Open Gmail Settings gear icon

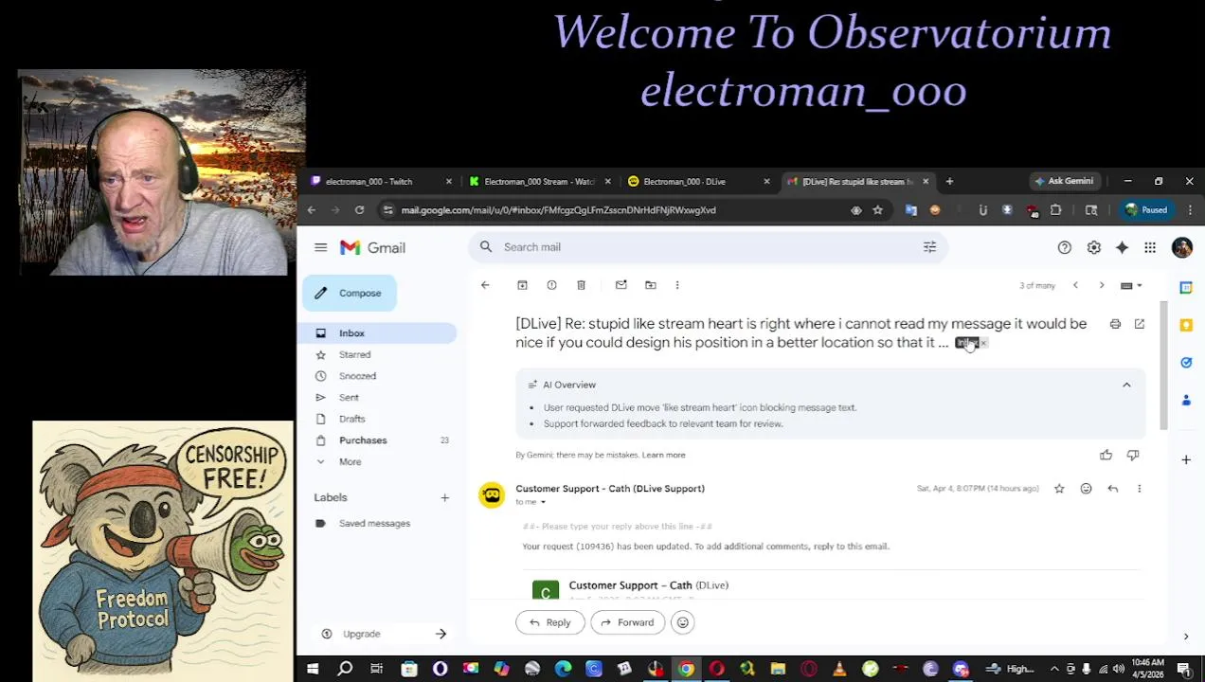pyautogui.click(x=1094, y=247)
